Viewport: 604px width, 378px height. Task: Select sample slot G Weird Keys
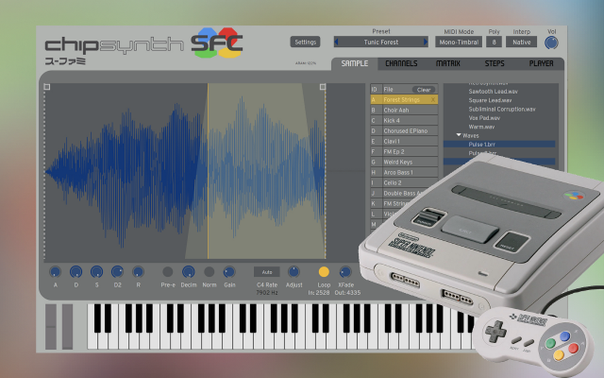[x=404, y=163]
